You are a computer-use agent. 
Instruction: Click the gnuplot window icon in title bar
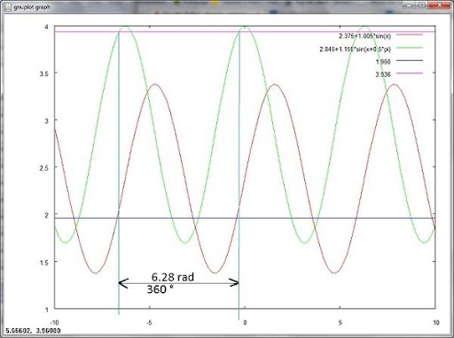coord(7,7)
